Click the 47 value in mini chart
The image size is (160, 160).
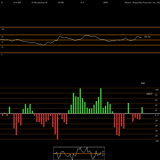pyautogui.click(x=103, y=156)
